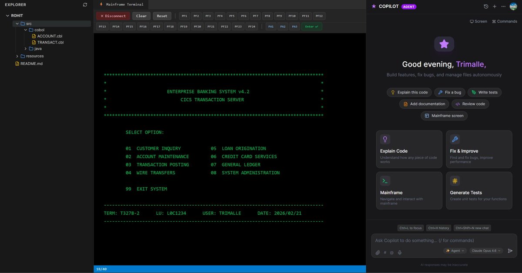522x273 pixels.
Task: Open the Claude Opus 4.6 model dropdown
Action: pos(486,251)
